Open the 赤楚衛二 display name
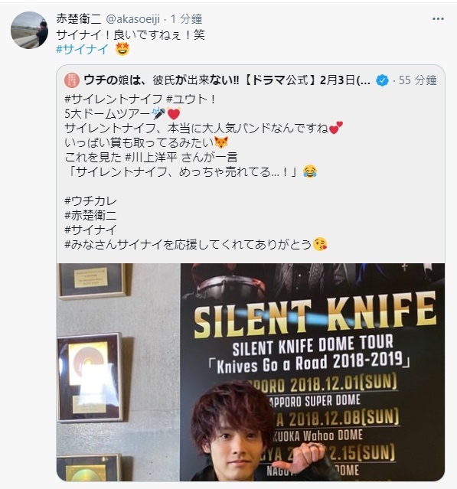Viewport: 457px width, 489px height. coord(79,19)
